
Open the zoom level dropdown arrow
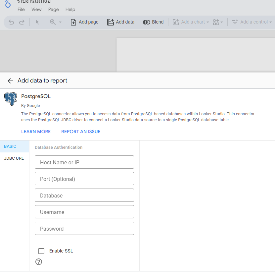click(x=60, y=22)
